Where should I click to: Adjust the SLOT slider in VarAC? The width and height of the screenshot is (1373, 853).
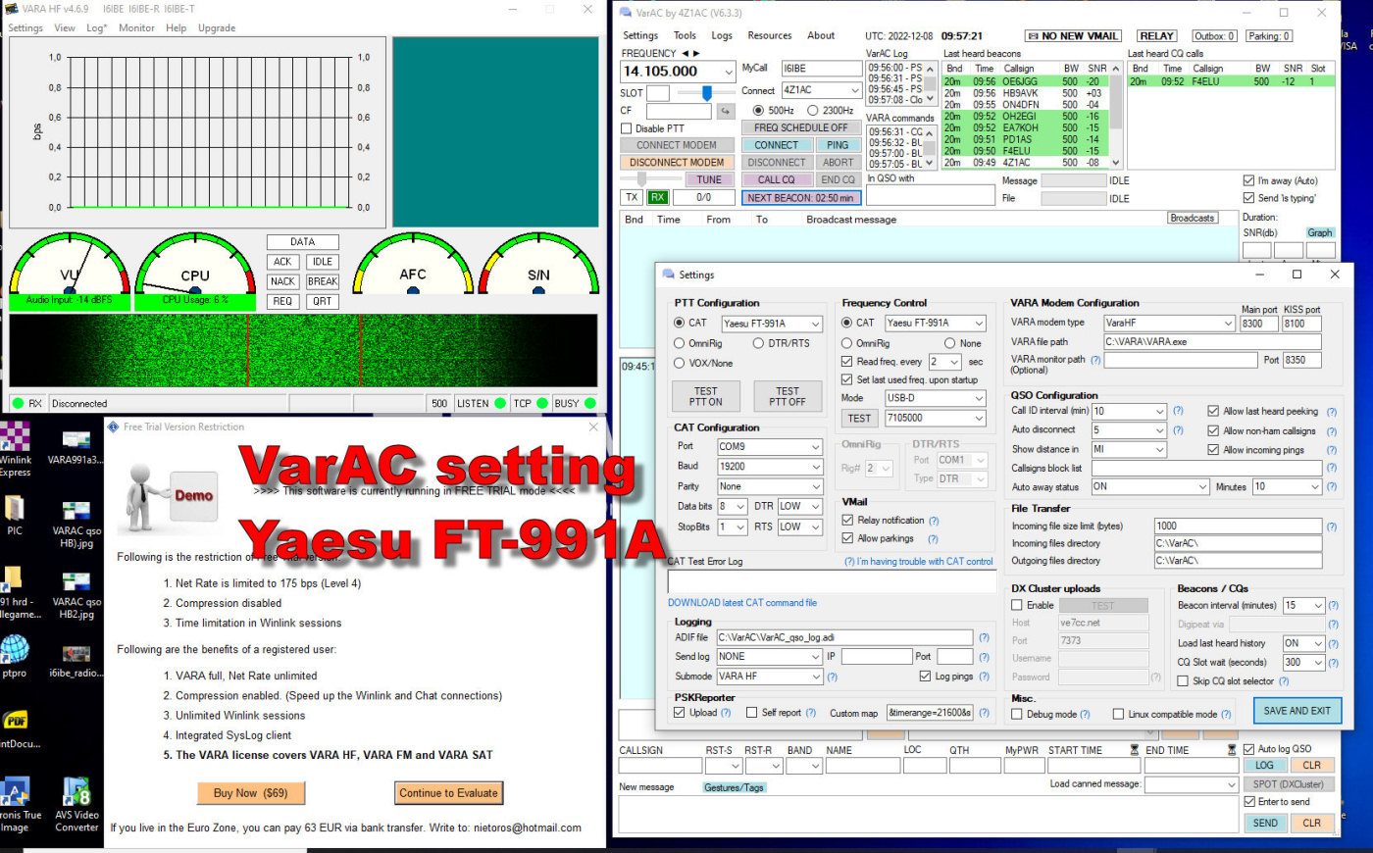coord(706,92)
